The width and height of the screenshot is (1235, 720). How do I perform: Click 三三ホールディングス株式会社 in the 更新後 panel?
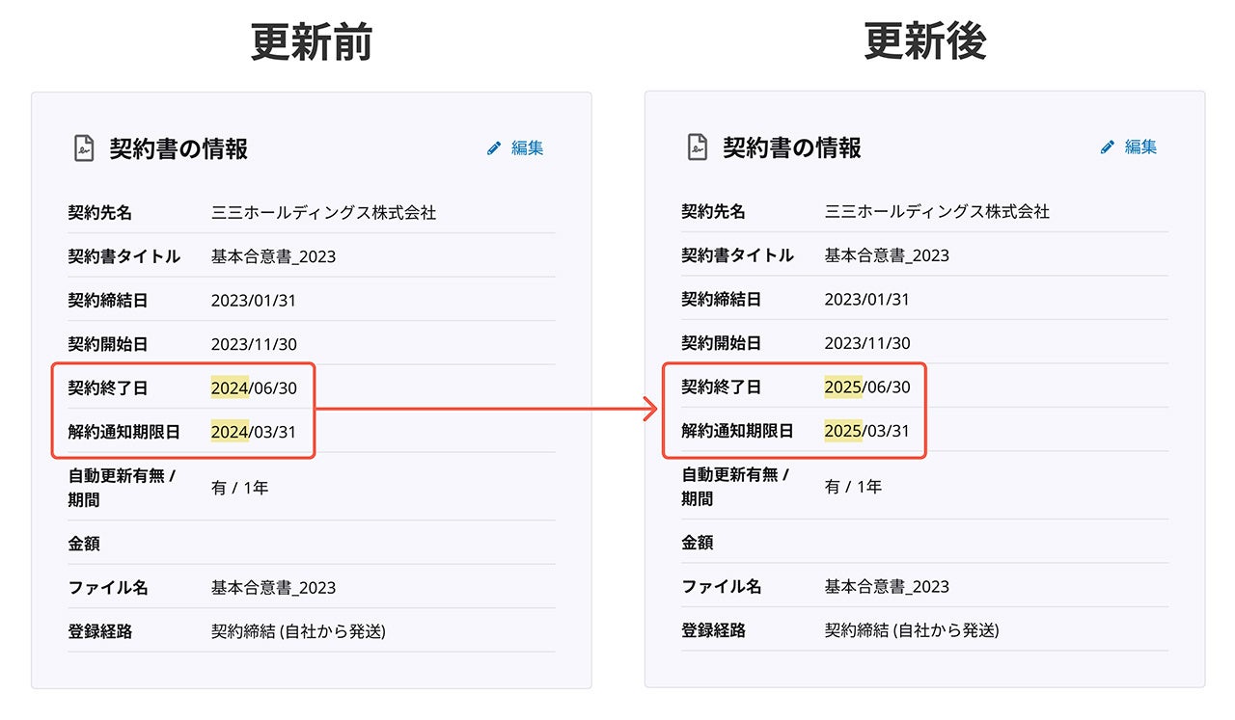(x=938, y=211)
